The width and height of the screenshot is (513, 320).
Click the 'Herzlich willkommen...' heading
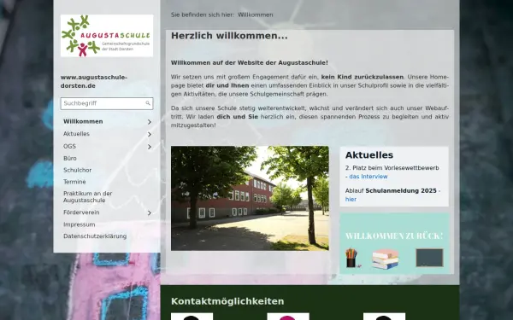pos(229,36)
